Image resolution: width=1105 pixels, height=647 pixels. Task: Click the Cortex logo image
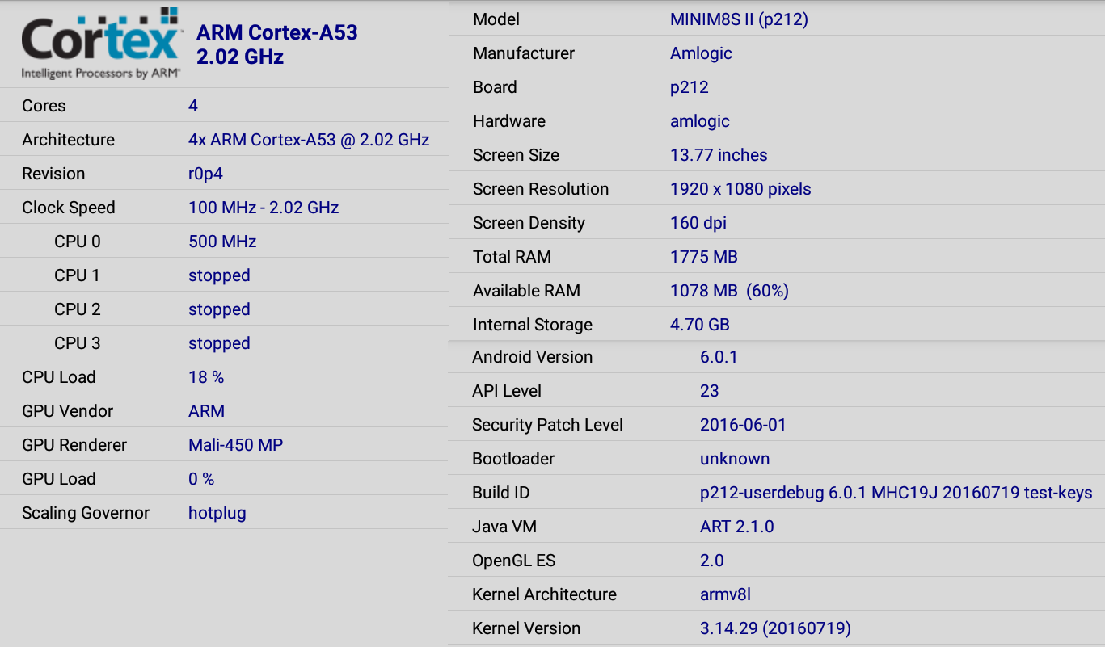[101, 43]
